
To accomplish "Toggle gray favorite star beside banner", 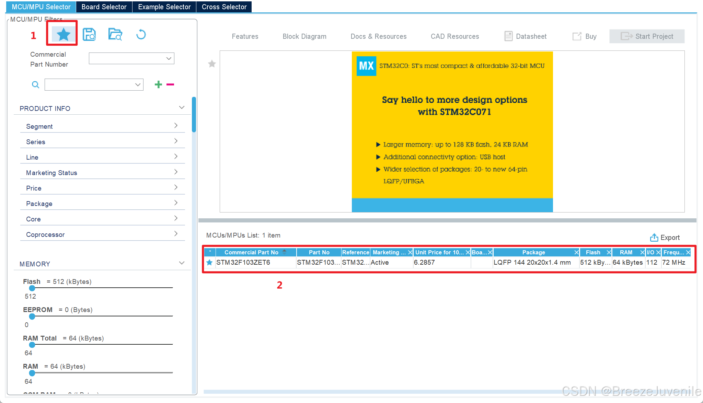I will pos(212,64).
